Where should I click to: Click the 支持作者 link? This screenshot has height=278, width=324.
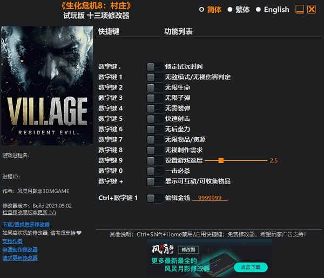click(12, 241)
